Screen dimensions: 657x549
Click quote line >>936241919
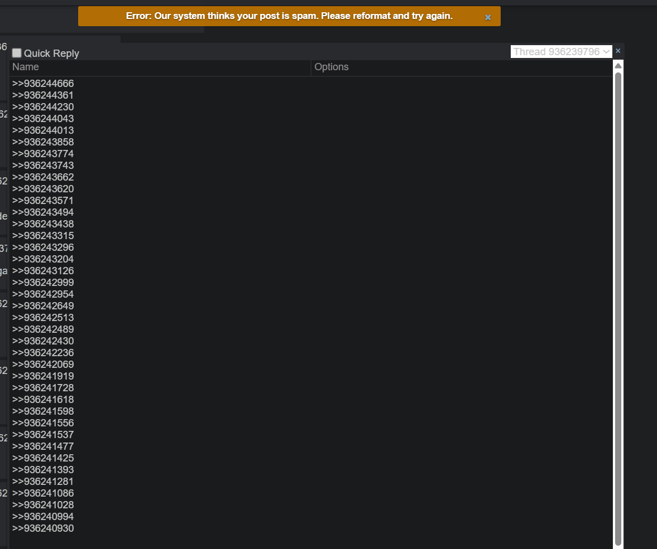coord(43,377)
